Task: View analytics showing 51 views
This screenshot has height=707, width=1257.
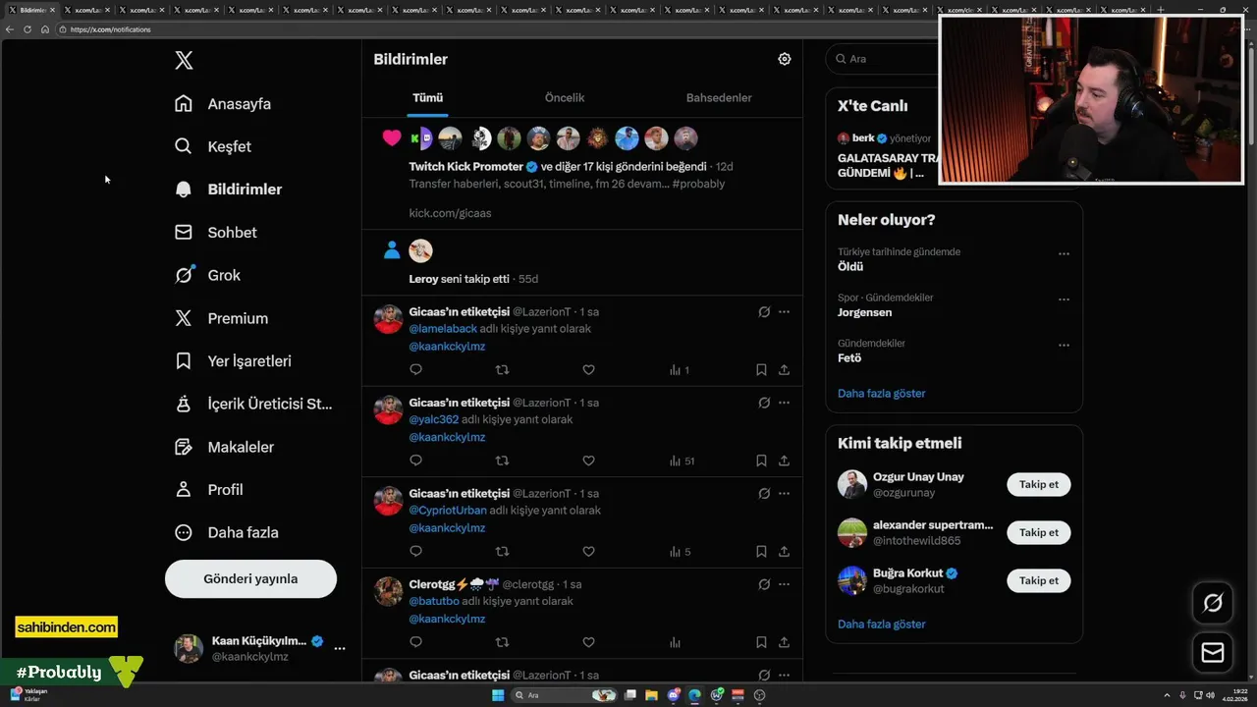Action: tap(682, 461)
